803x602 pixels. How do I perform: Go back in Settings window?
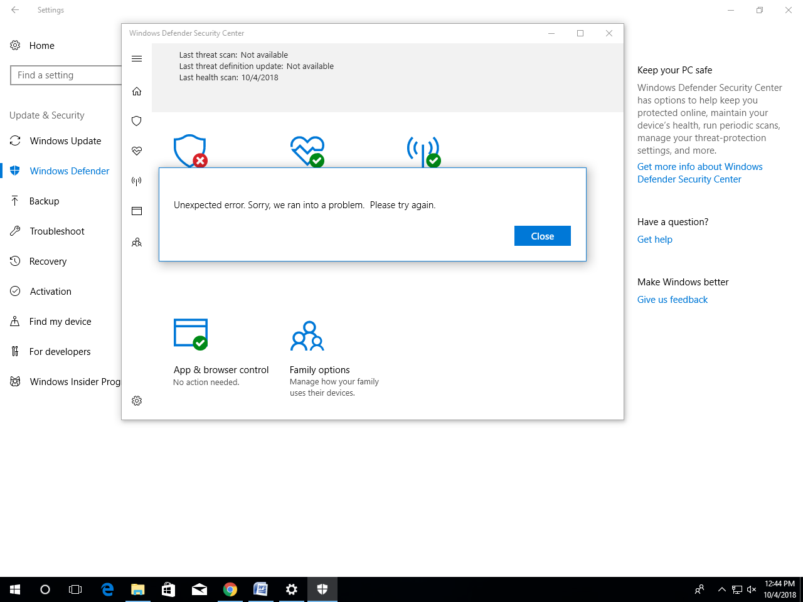pyautogui.click(x=15, y=10)
